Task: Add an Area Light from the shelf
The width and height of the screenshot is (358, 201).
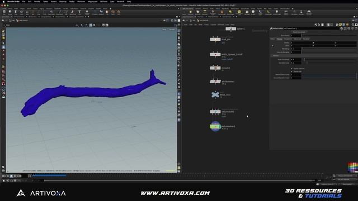Action: 205,12
